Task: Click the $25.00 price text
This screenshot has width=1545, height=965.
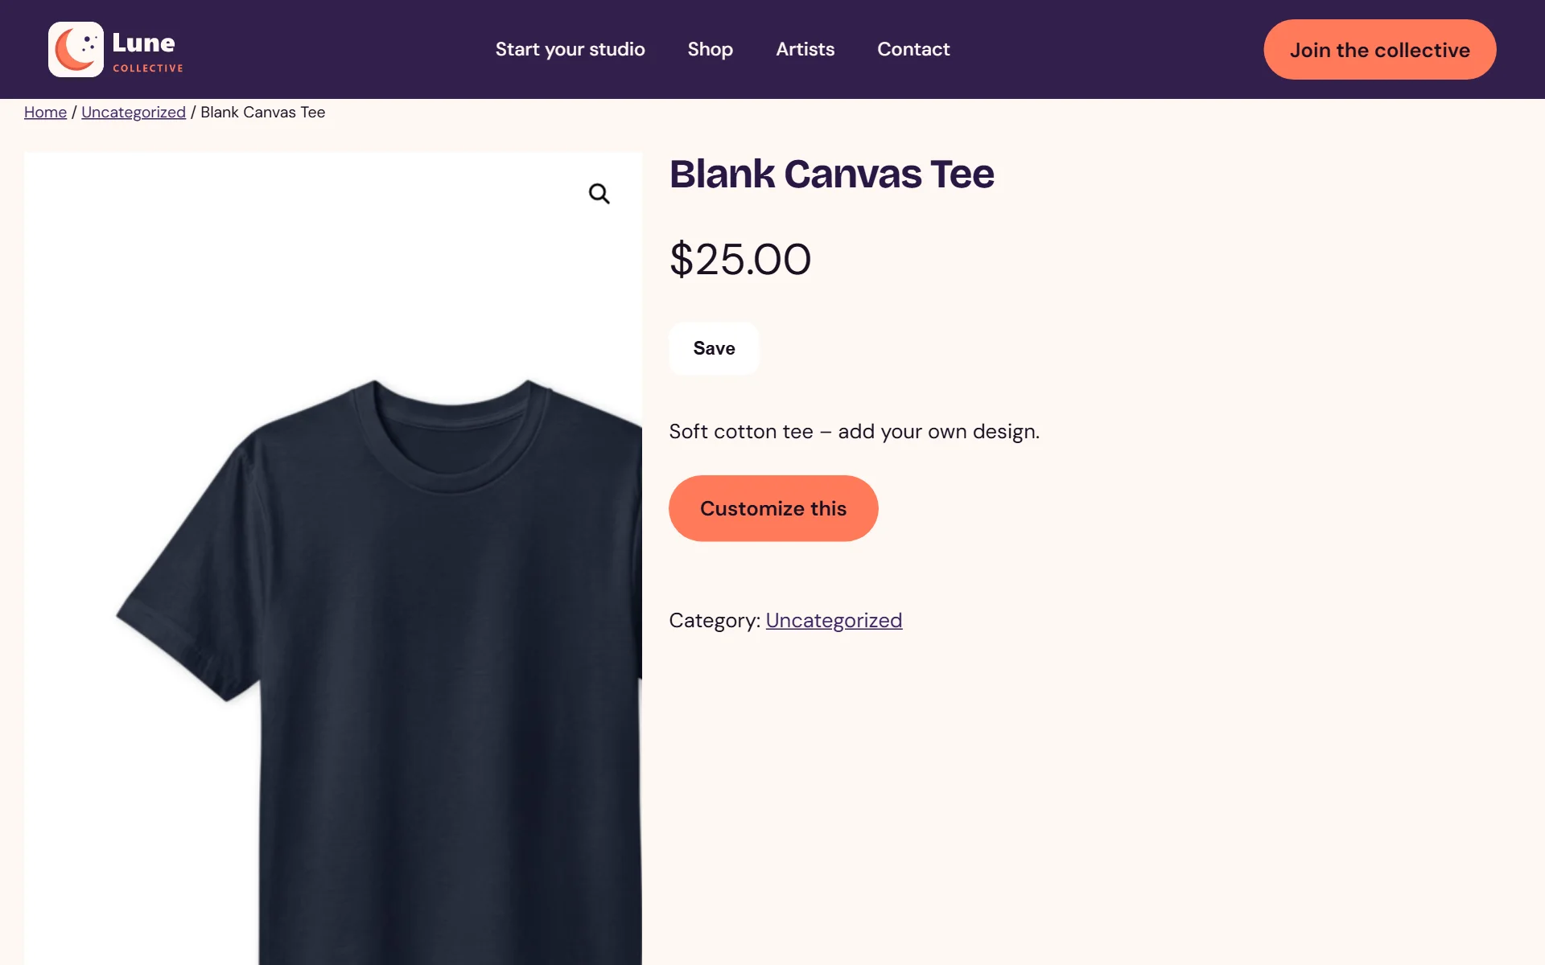Action: [740, 259]
